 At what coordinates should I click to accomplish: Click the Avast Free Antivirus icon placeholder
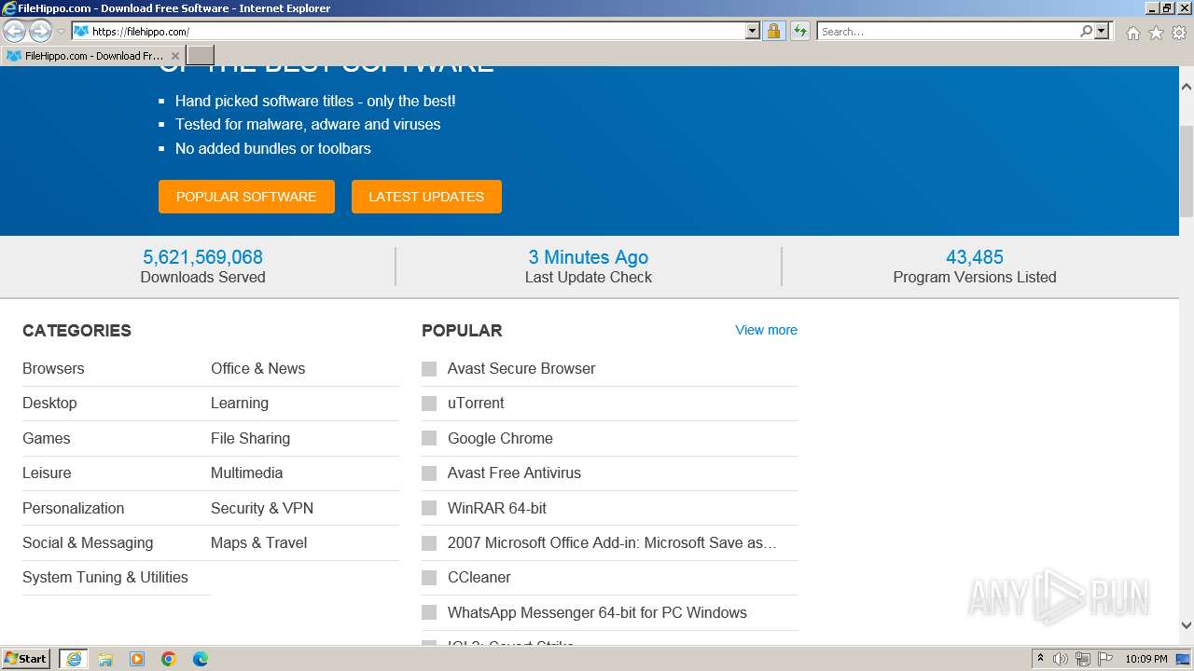tap(429, 472)
